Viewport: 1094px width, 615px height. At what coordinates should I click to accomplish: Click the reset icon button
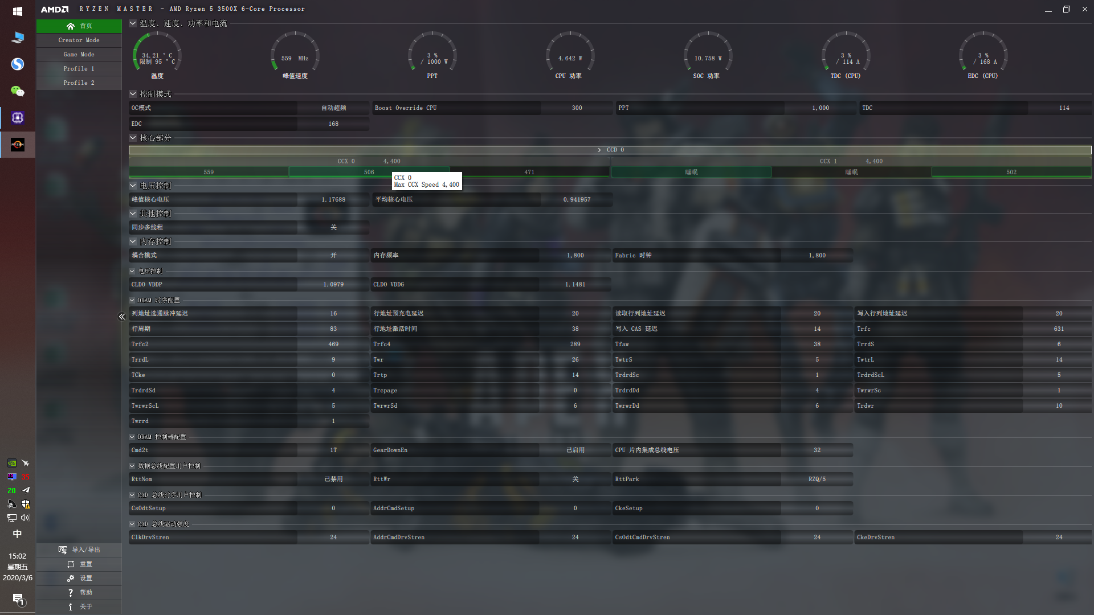point(70,564)
